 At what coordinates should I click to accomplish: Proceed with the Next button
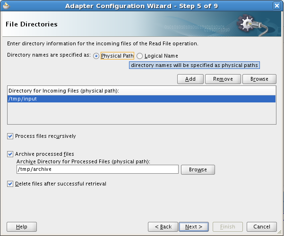pos(194,227)
